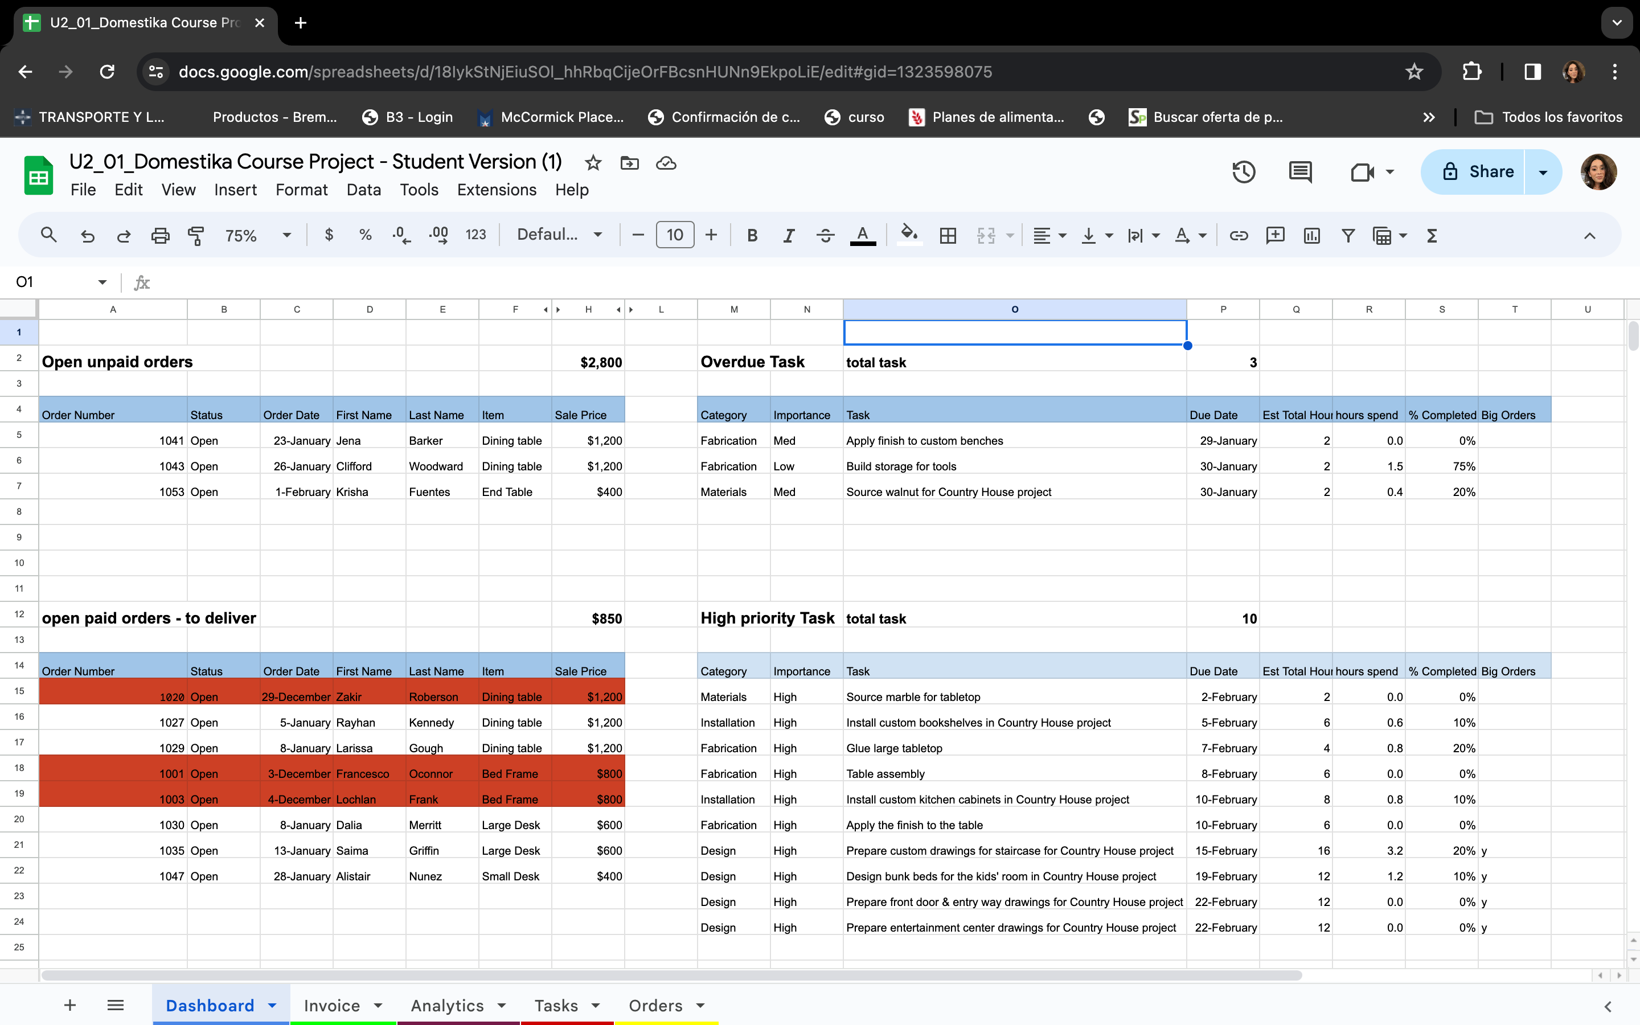Toggle strikethrough formatting
This screenshot has height=1025, width=1640.
click(x=825, y=235)
